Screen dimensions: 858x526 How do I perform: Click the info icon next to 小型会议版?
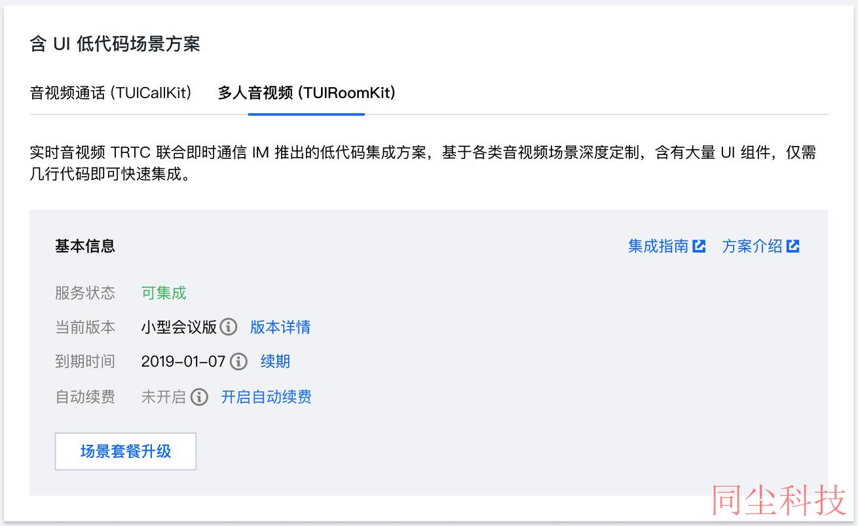pyautogui.click(x=228, y=326)
